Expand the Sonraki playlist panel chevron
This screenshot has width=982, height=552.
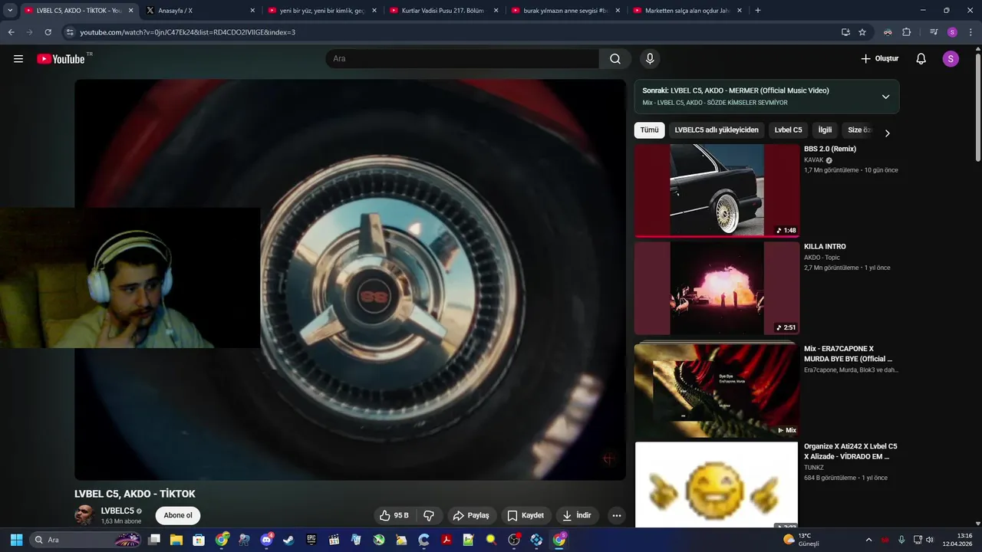tap(885, 97)
